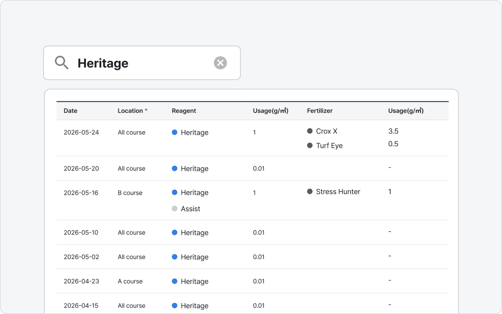This screenshot has width=502, height=314.
Task: Click the Fertilizer column header
Action: (x=320, y=111)
